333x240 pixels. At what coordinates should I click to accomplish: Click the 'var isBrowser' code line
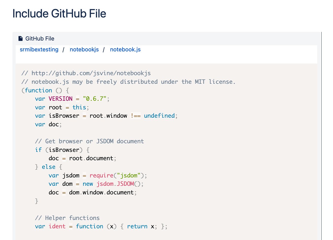106,116
